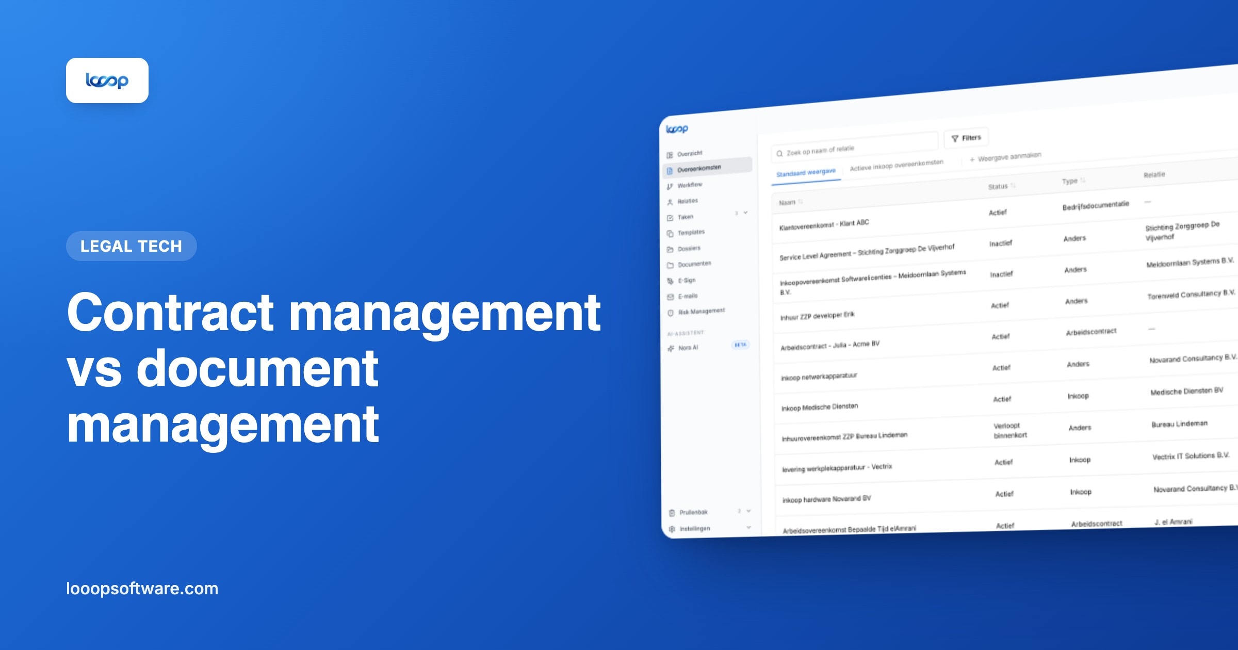Click the search magnifier icon
Screen dimensions: 1238x650
pos(779,153)
